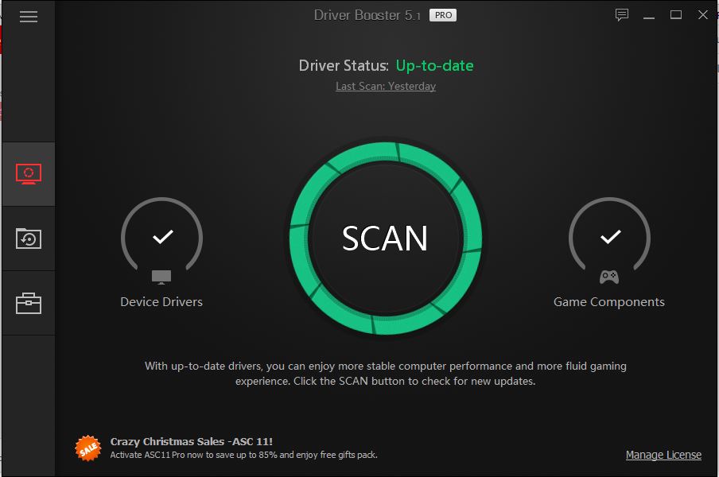
Task: Click the Device Drivers checkmark gauge
Action: [162, 235]
